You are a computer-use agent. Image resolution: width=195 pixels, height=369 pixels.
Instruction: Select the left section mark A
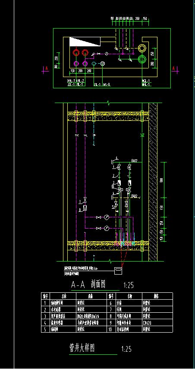[x=47, y=68]
